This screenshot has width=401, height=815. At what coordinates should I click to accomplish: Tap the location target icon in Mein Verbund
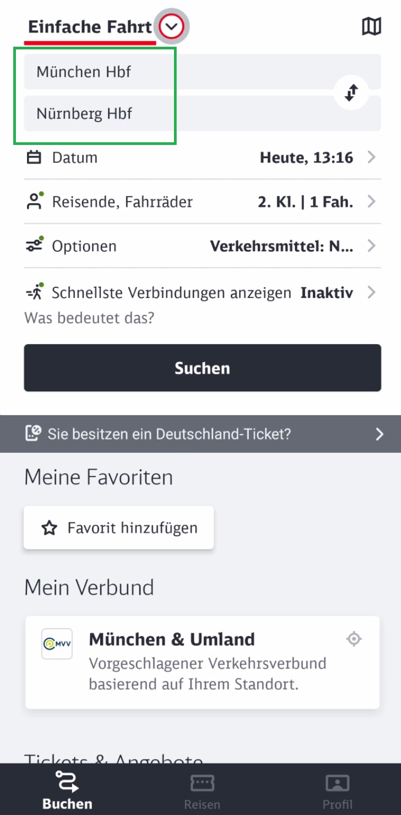click(354, 639)
